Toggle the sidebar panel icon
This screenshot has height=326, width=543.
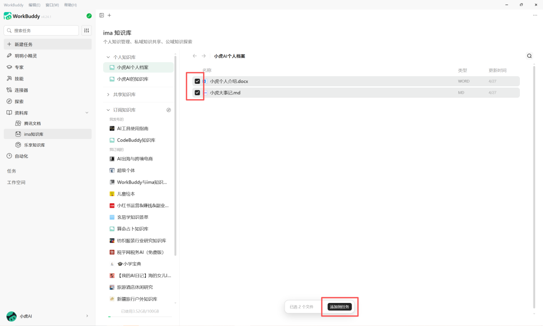tap(102, 15)
